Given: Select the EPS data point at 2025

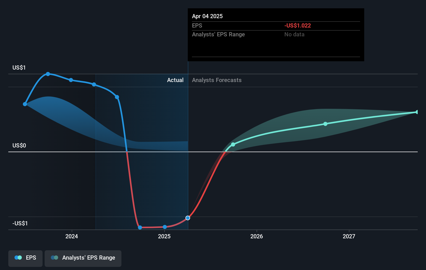Looking at the screenshot, I should pyautogui.click(x=165, y=227).
